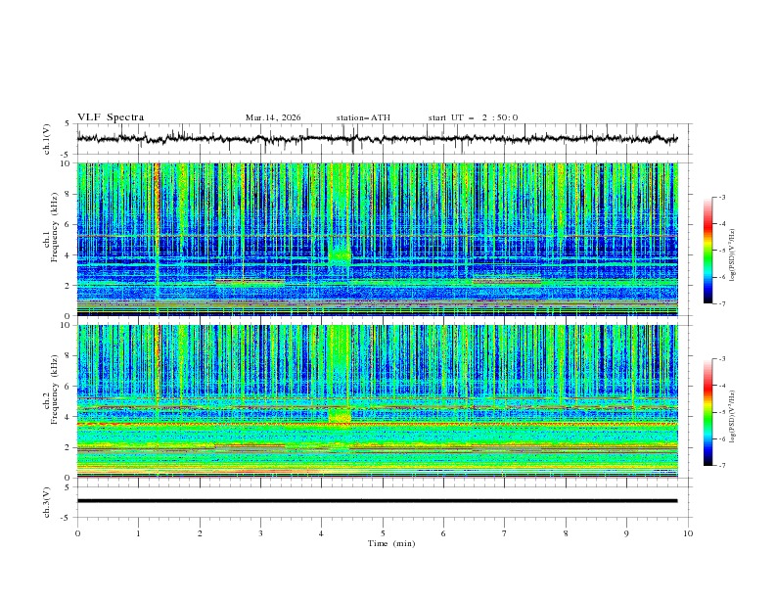The height and width of the screenshot is (599, 775).
Task: Click time axis tick label "5"
Action: click(383, 533)
